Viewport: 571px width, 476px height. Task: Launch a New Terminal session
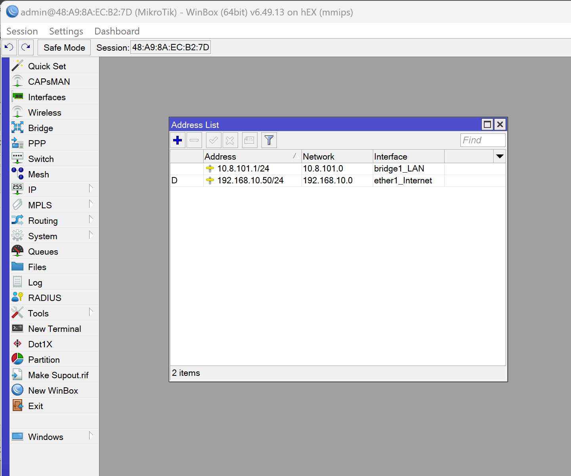click(x=54, y=328)
